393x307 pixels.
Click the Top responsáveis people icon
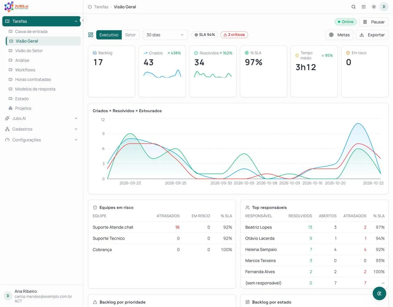coord(247,207)
